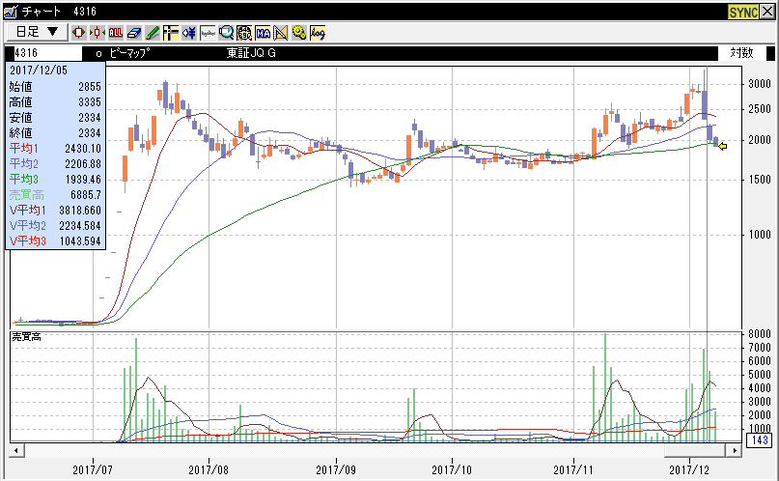The image size is (779, 481).
Task: Click the 対数 scale label
Action: (741, 53)
